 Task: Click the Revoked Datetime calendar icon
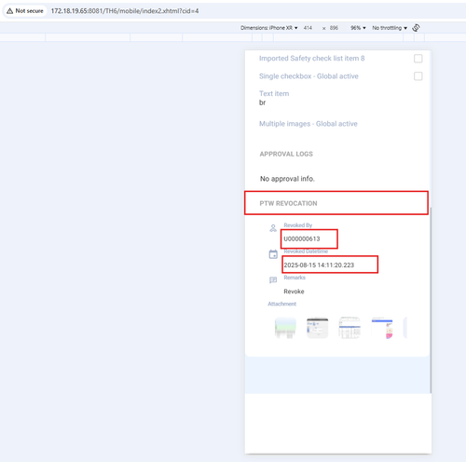click(x=273, y=254)
